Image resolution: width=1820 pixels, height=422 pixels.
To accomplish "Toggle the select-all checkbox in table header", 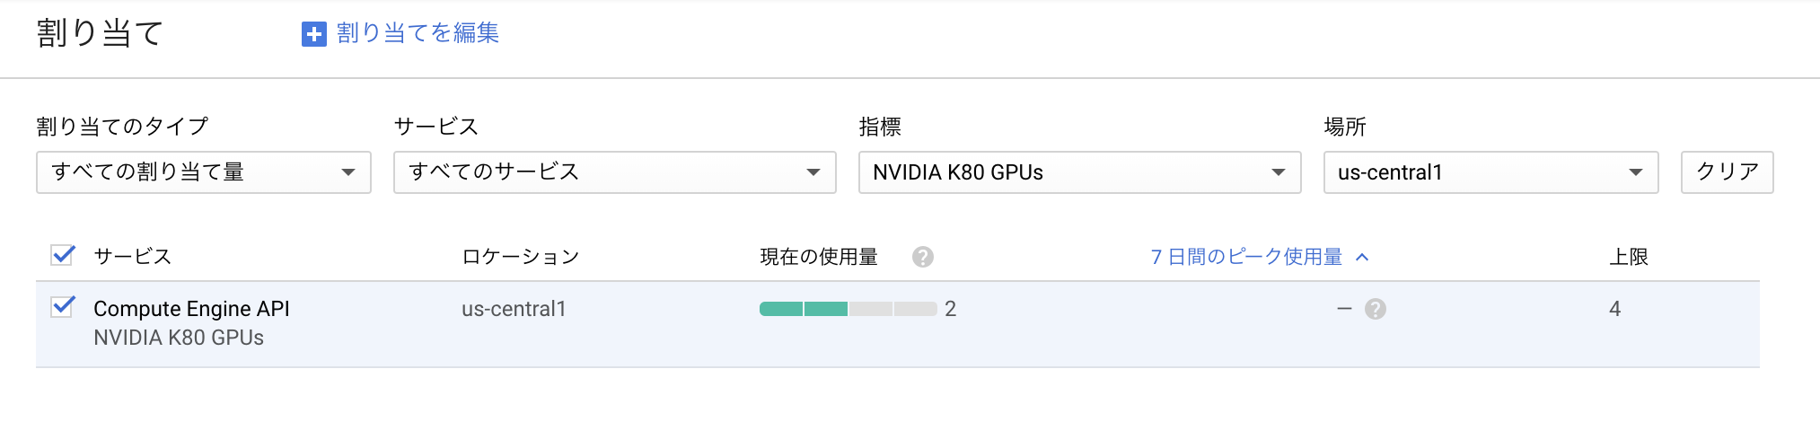I will click(63, 256).
